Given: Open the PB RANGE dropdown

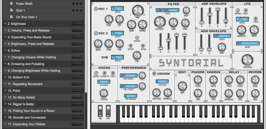Looking at the screenshot, I should (131, 96).
